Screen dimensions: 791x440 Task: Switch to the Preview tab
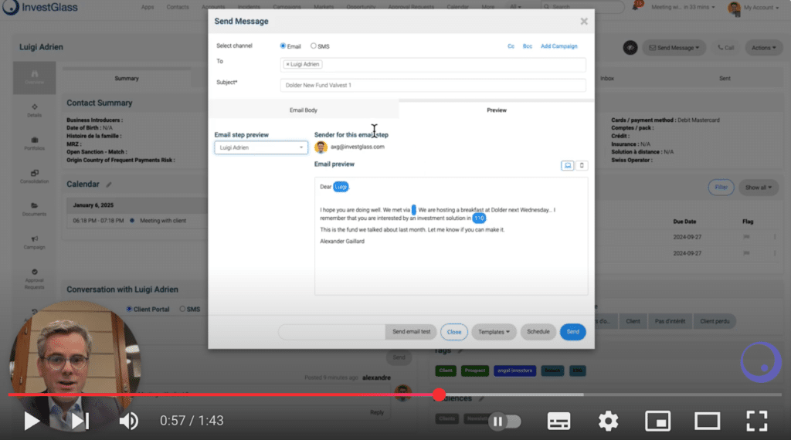click(x=497, y=110)
